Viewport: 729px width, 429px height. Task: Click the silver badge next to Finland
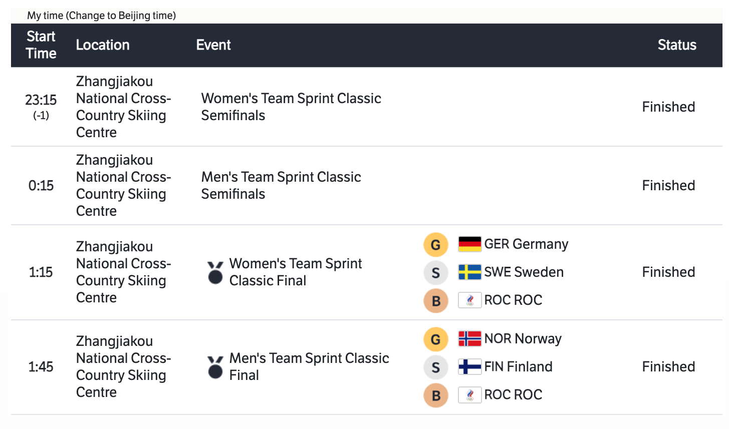tap(436, 367)
